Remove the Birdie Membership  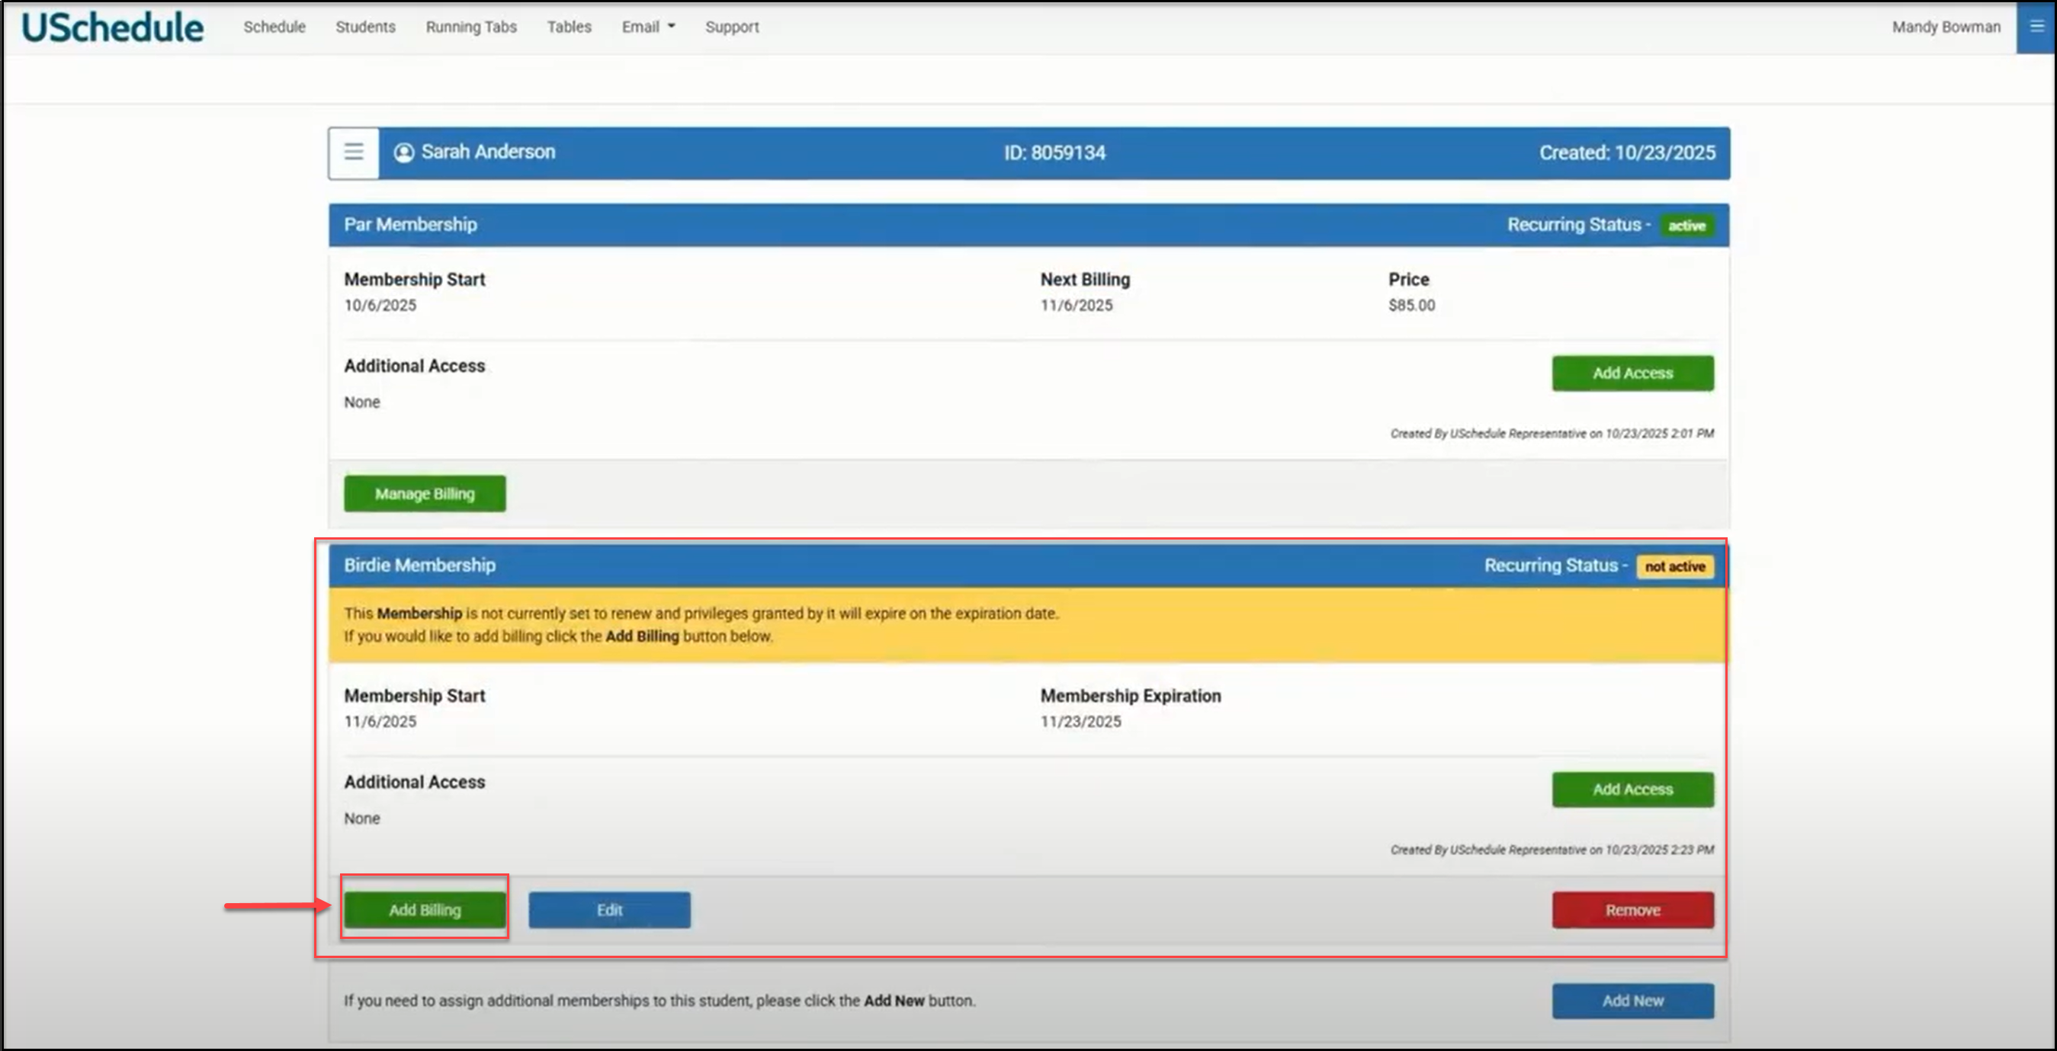coord(1632,909)
